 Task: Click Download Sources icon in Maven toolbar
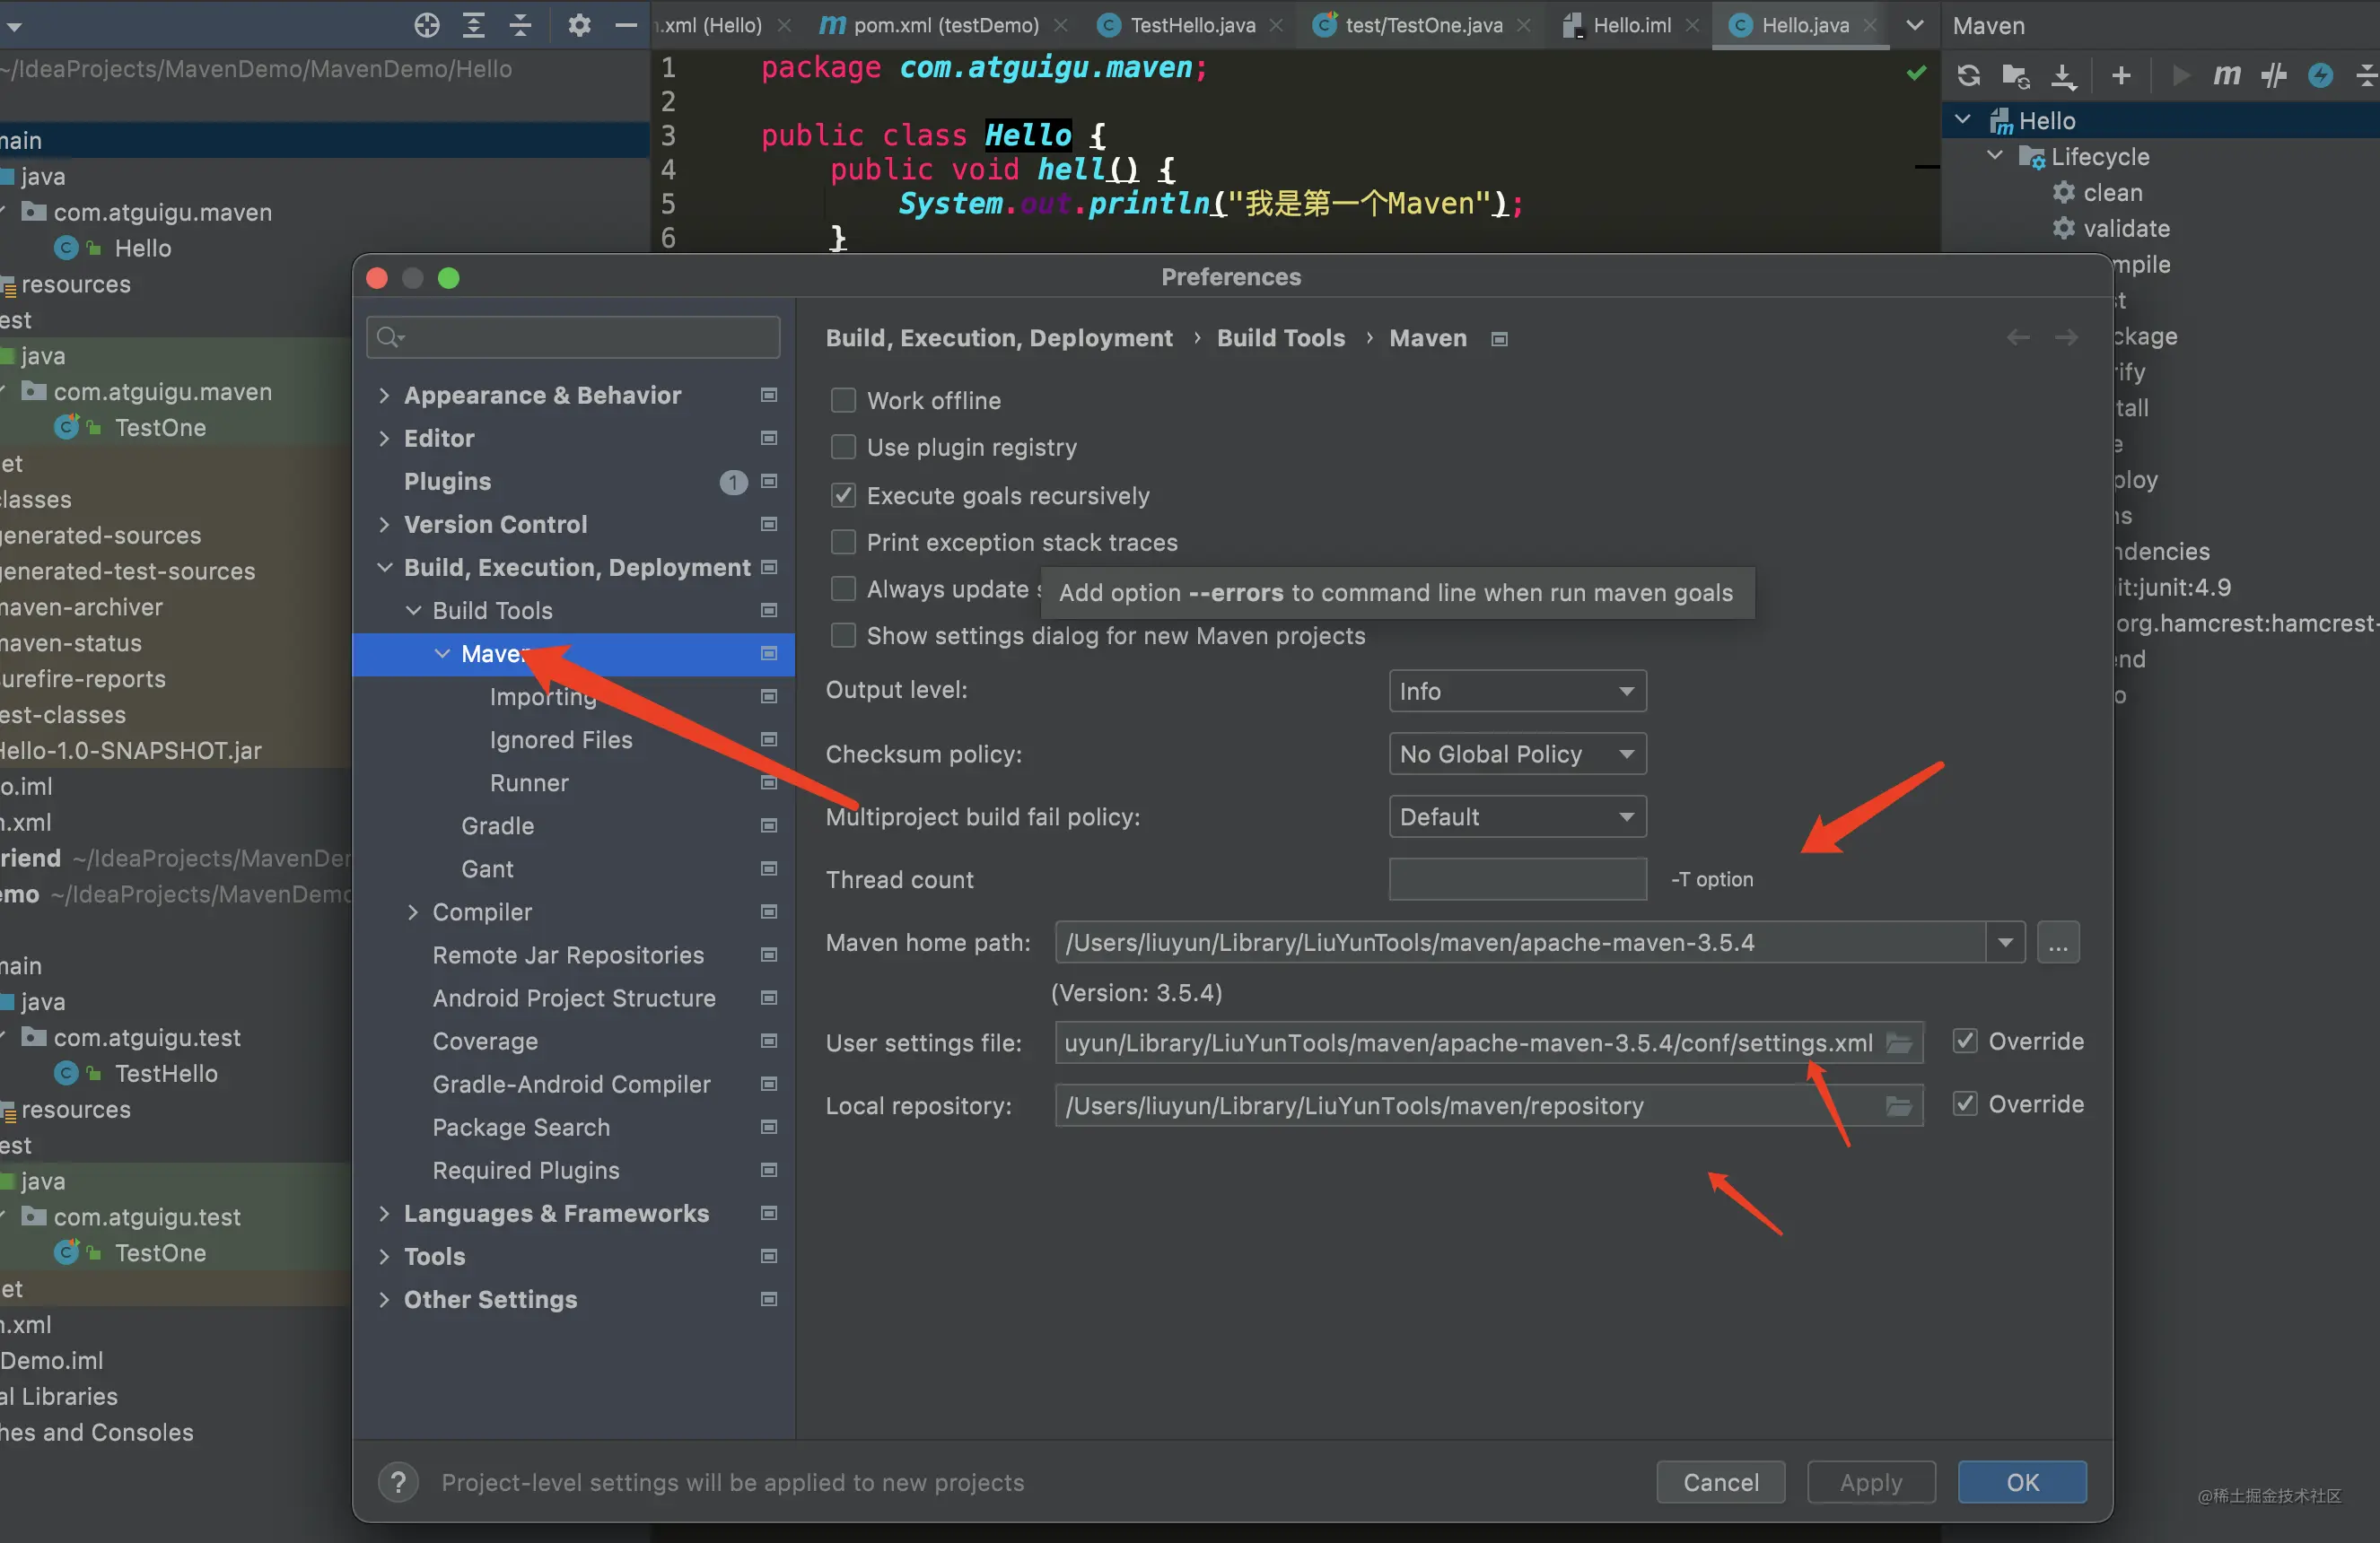coord(2063,75)
